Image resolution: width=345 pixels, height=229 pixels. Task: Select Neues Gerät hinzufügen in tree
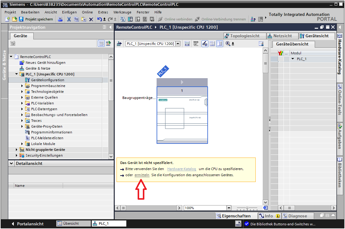(x=45, y=63)
